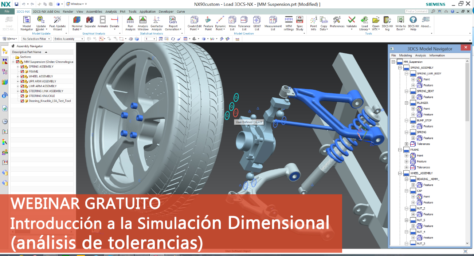Select SPRING_LWR_BODY in Model Navigator
474x256 pixels.
[x=429, y=74]
